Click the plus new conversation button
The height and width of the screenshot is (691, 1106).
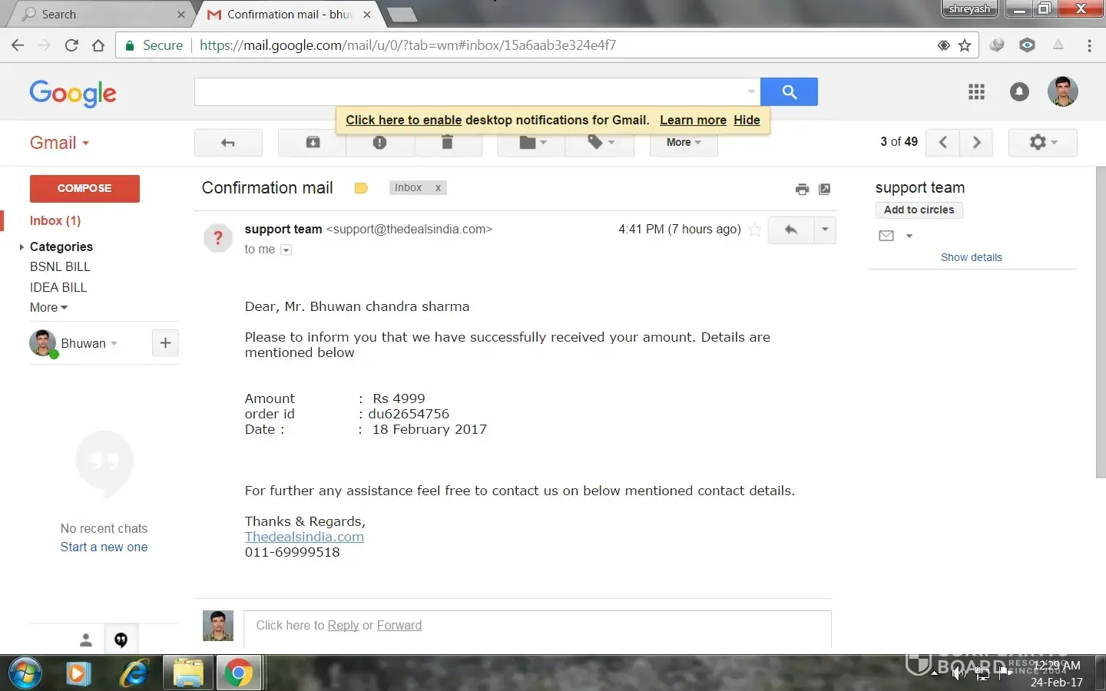165,343
